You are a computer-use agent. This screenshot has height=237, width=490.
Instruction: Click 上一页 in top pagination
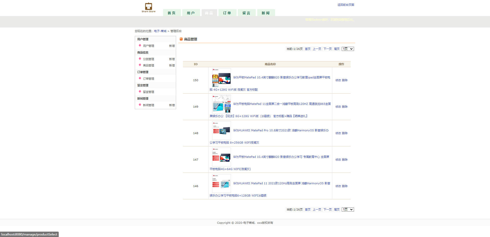[x=317, y=49]
